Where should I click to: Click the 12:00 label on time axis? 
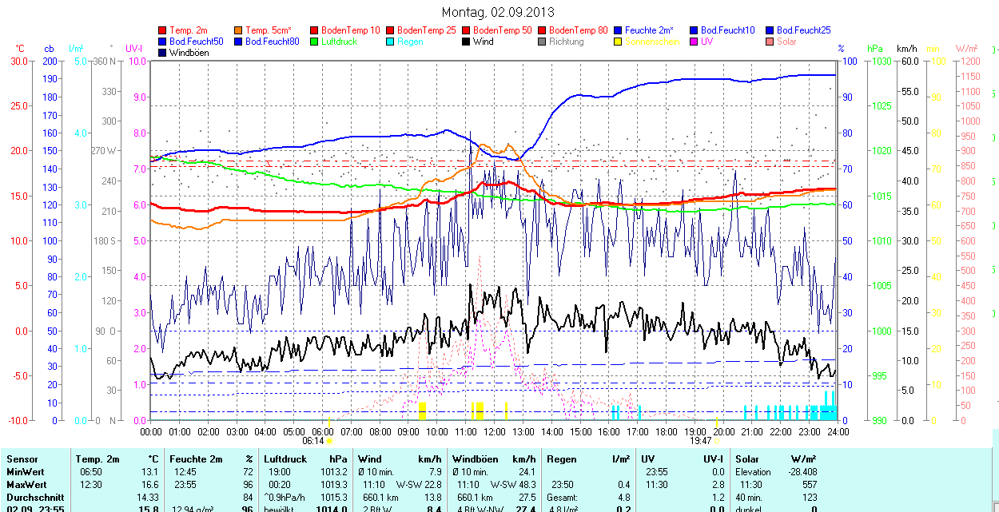(494, 431)
